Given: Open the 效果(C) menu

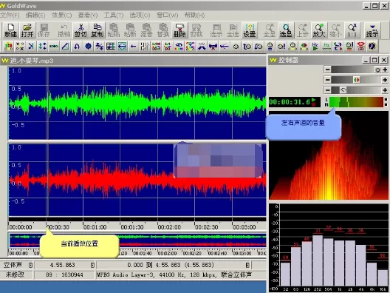Looking at the screenshot, I should coord(61,16).
